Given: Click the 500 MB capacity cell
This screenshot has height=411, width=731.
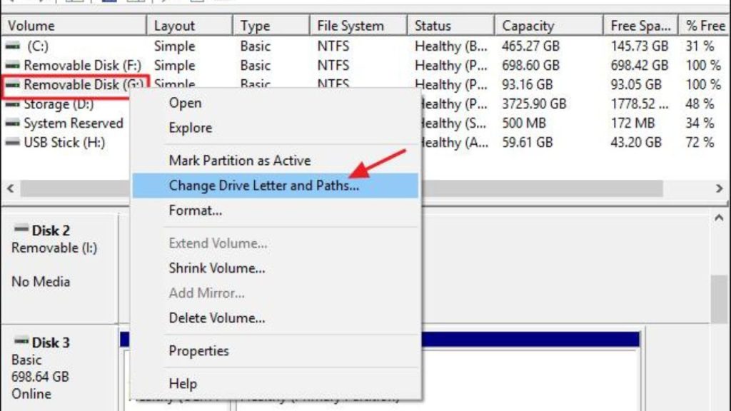Looking at the screenshot, I should pos(524,123).
